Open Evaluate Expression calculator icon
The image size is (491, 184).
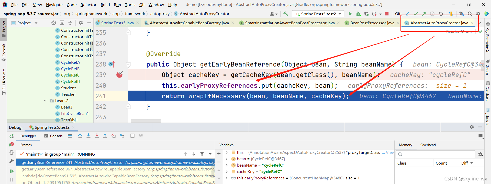[x=132, y=136]
